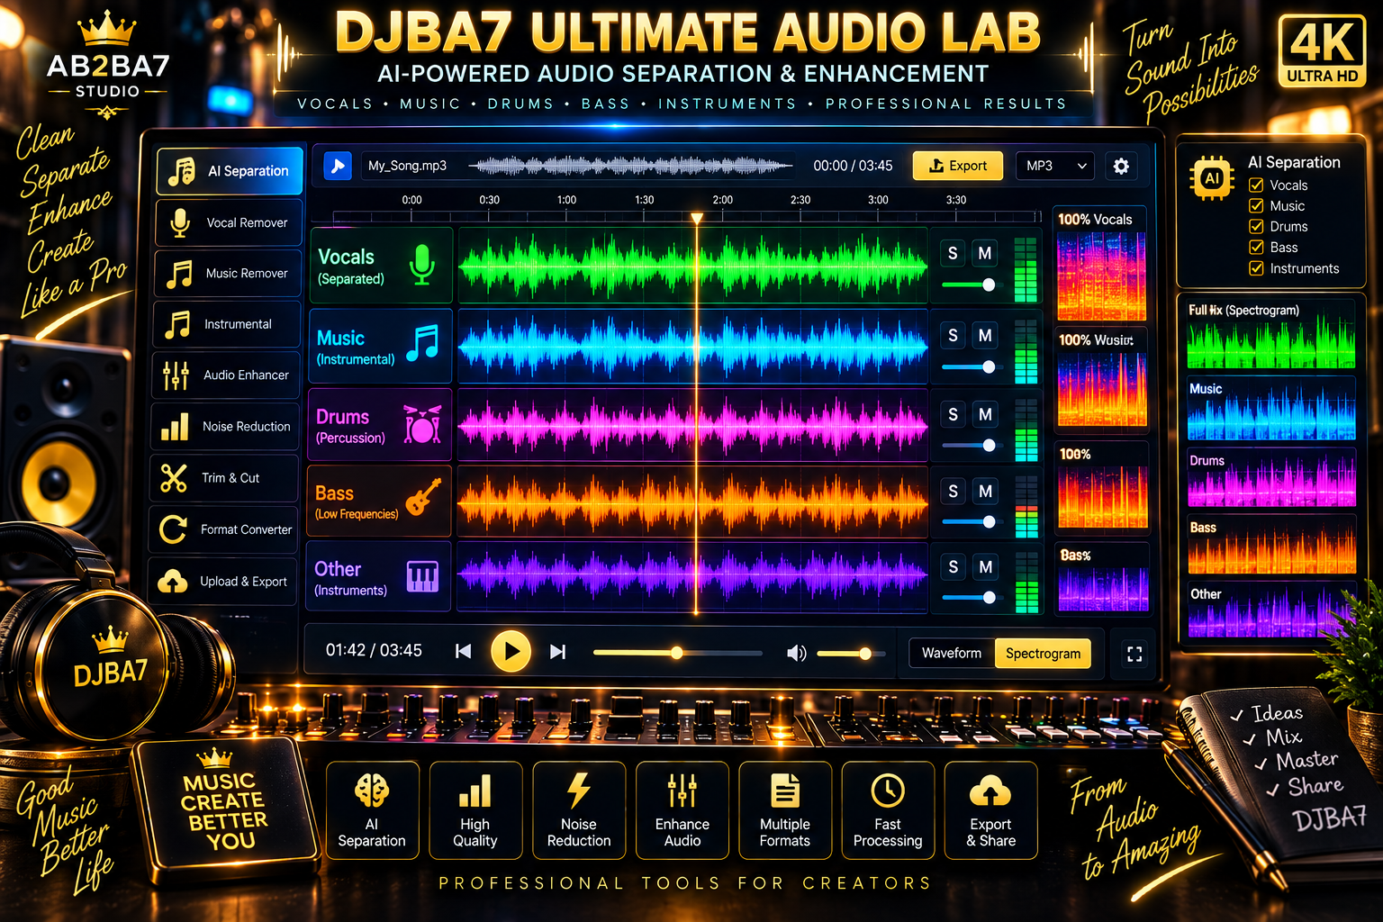Click the guitar icon on Bass track
The image size is (1383, 922).
[x=423, y=497]
